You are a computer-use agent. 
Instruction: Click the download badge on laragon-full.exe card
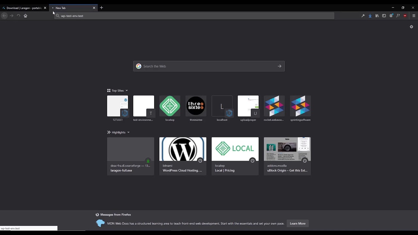148,161
